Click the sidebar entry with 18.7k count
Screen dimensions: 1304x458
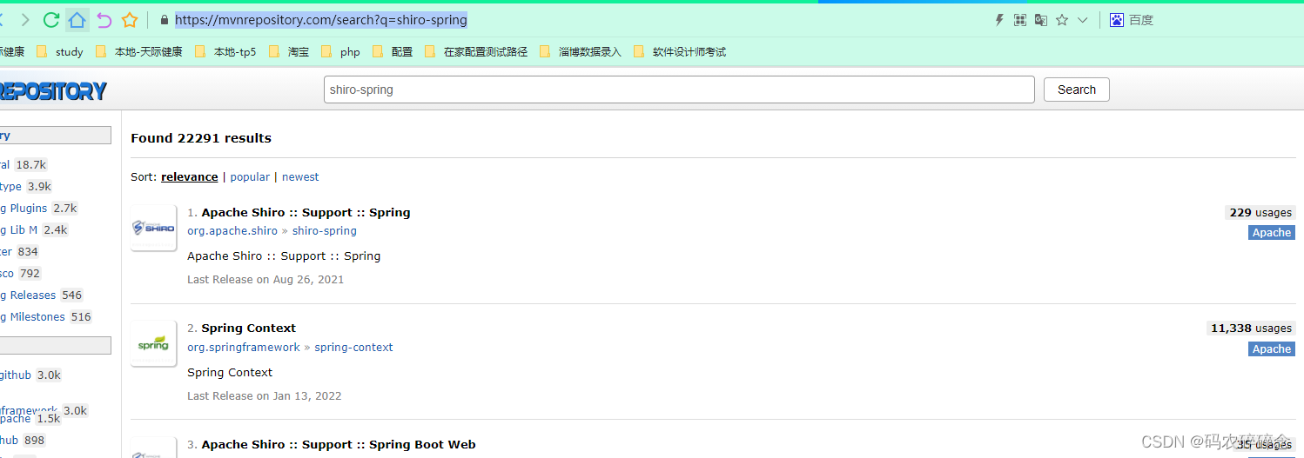coord(24,164)
